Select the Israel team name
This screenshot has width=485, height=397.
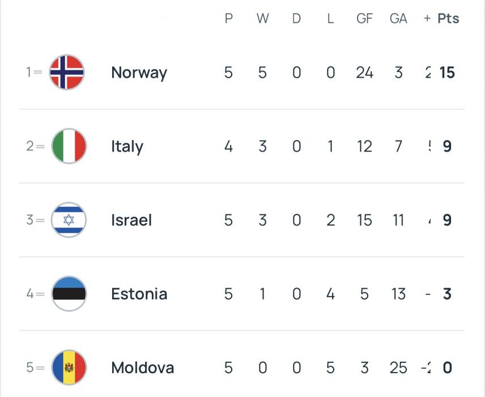pyautogui.click(x=131, y=220)
